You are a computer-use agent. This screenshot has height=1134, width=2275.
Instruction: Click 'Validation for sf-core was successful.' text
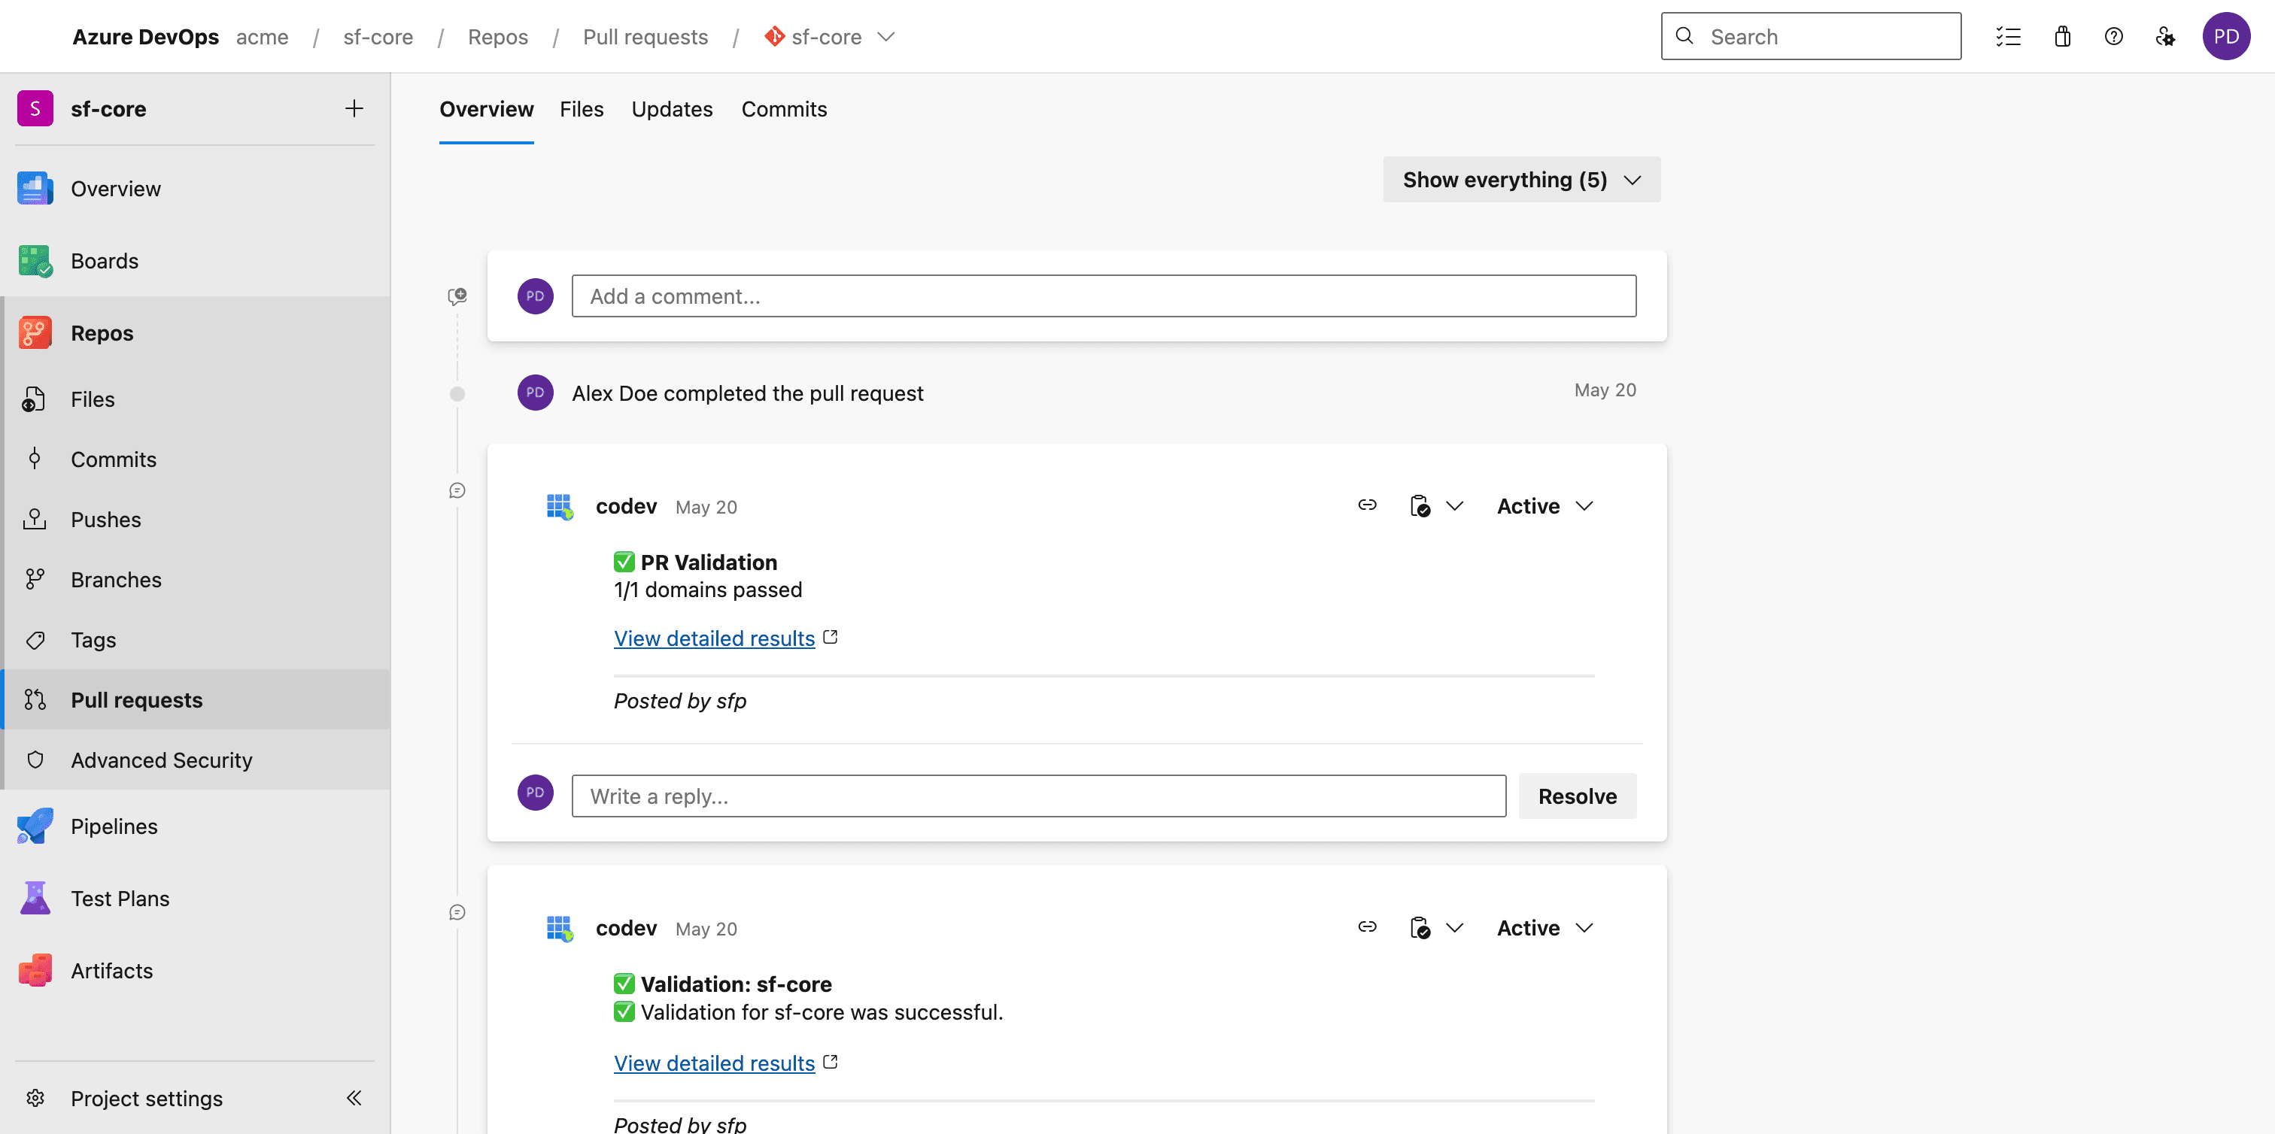click(822, 1011)
